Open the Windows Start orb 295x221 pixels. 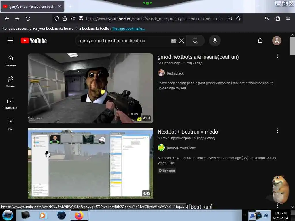(8, 215)
